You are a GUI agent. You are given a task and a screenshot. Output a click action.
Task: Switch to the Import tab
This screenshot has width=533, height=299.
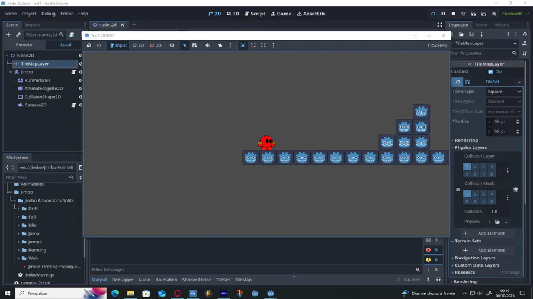[33, 25]
